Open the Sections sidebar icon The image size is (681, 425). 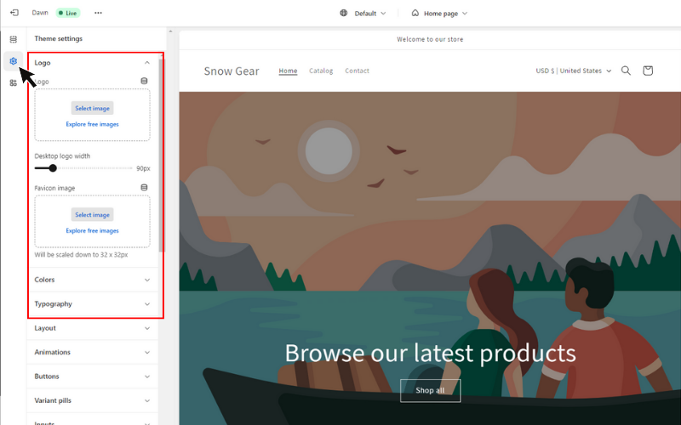tap(13, 39)
